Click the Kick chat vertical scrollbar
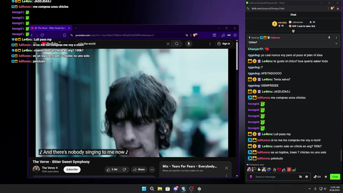 [x=341, y=155]
